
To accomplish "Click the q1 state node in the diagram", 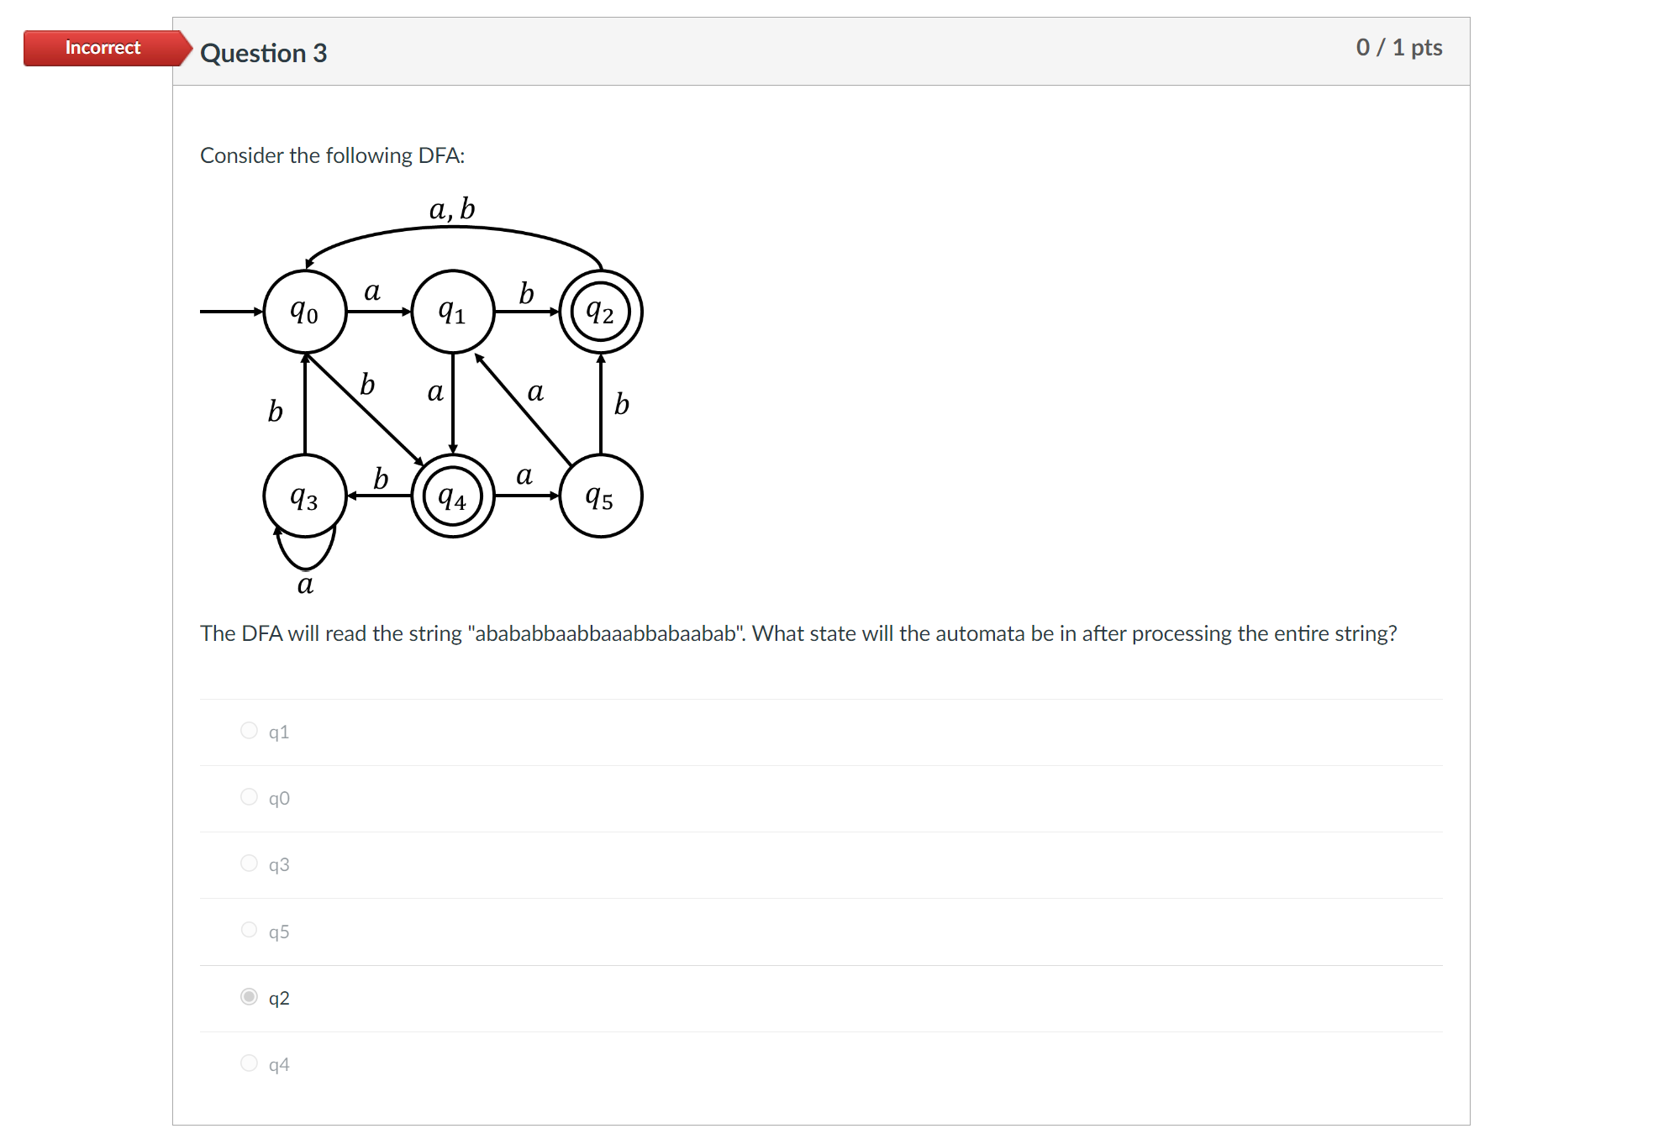I will 452,312.
